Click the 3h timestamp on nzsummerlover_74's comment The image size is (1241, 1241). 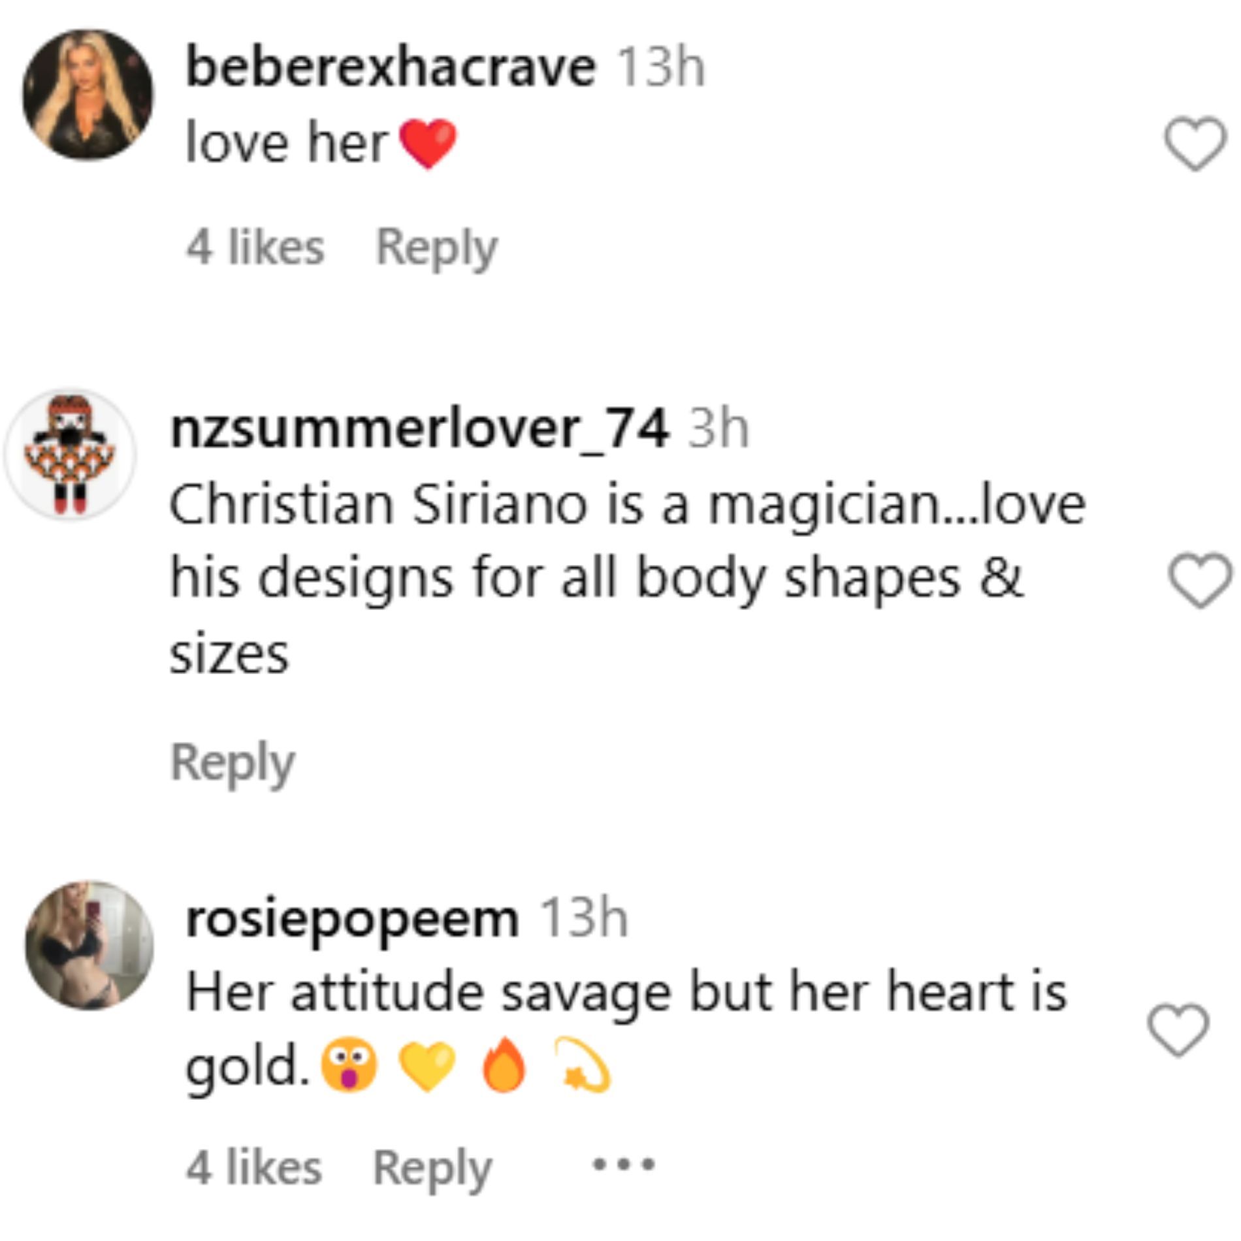[x=718, y=429]
